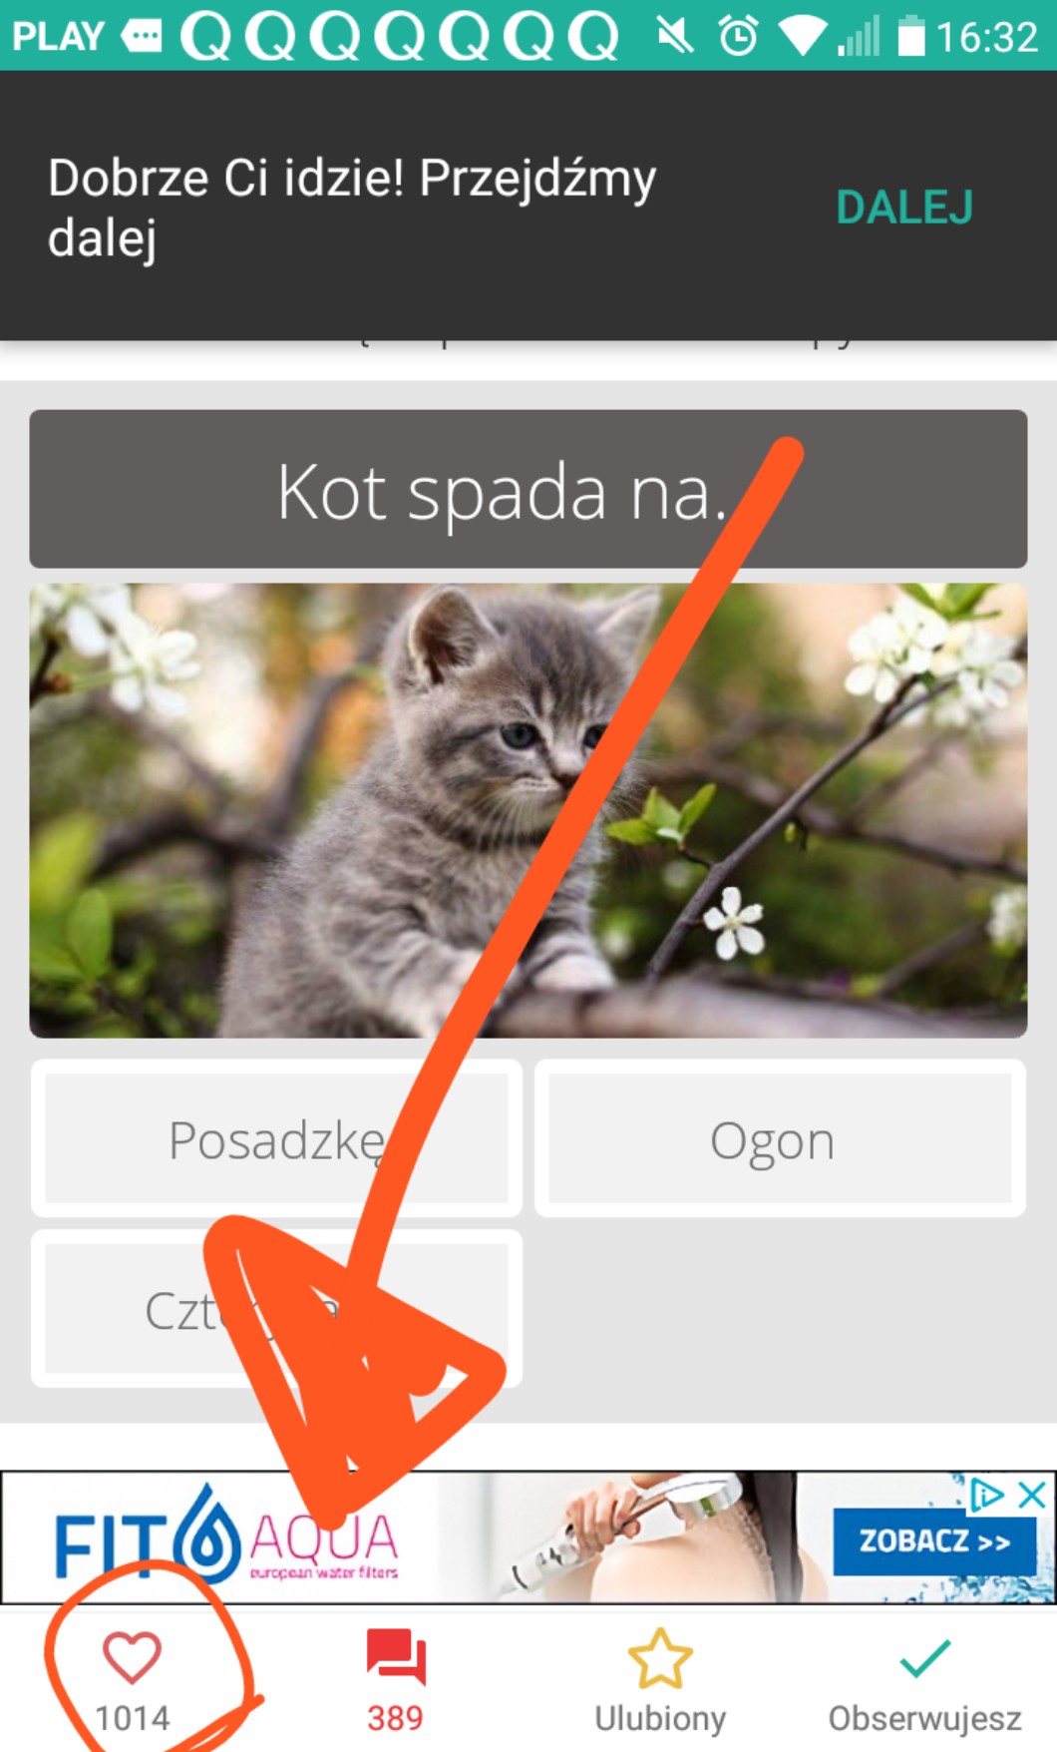This screenshot has height=1752, width=1057.
Task: Toggle the Obserwujesz checkmark
Action: click(924, 1658)
